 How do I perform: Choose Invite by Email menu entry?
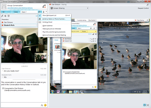(55, 22)
